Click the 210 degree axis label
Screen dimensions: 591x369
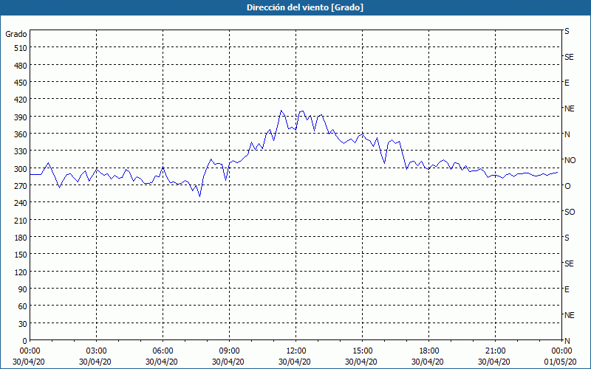[21, 220]
